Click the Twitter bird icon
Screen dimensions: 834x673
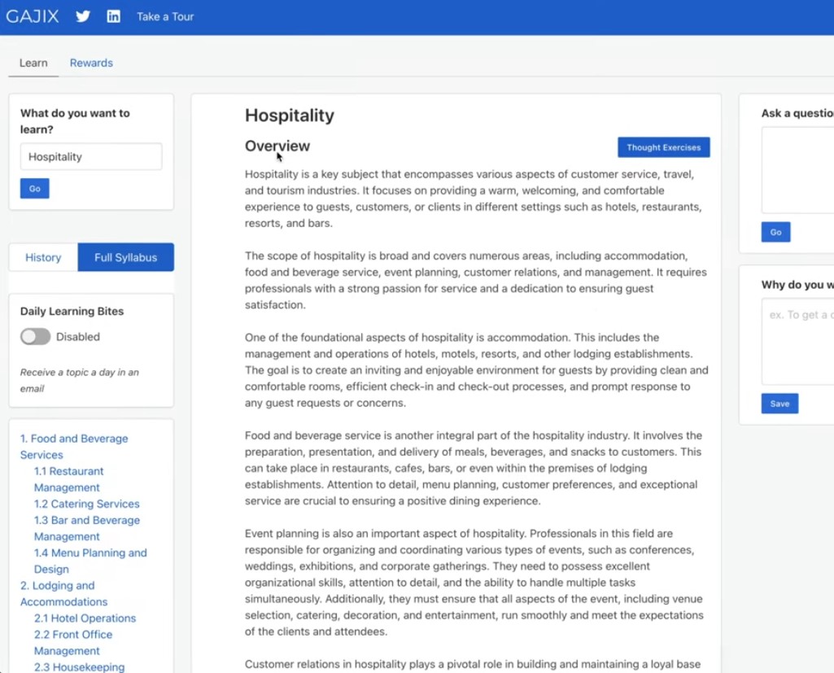[83, 16]
